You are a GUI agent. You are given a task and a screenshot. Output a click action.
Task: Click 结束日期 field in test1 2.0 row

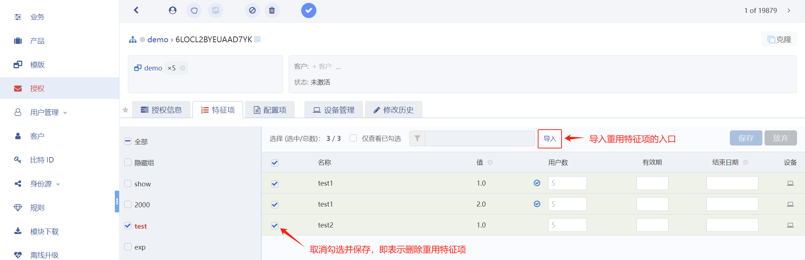pyautogui.click(x=732, y=204)
